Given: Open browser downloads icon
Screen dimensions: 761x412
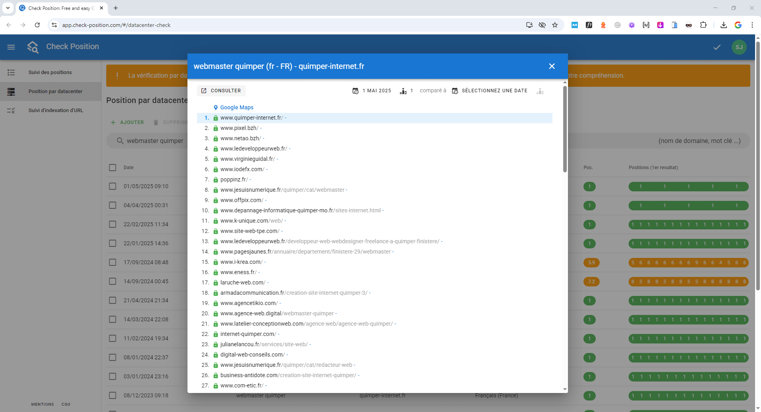Looking at the screenshot, I should pyautogui.click(x=724, y=25).
